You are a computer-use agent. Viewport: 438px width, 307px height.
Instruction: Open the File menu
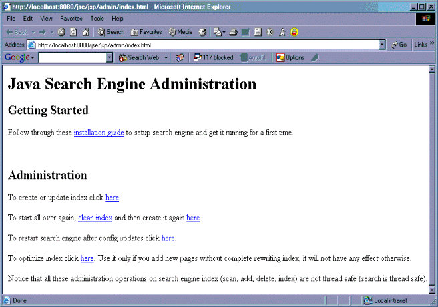(11, 19)
